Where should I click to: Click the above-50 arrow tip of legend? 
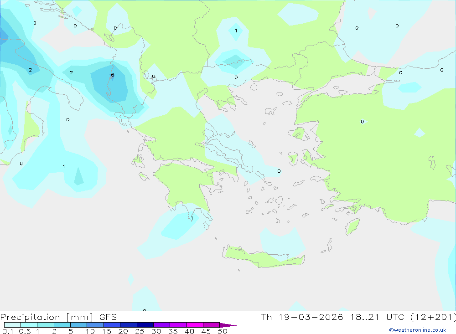(228, 325)
